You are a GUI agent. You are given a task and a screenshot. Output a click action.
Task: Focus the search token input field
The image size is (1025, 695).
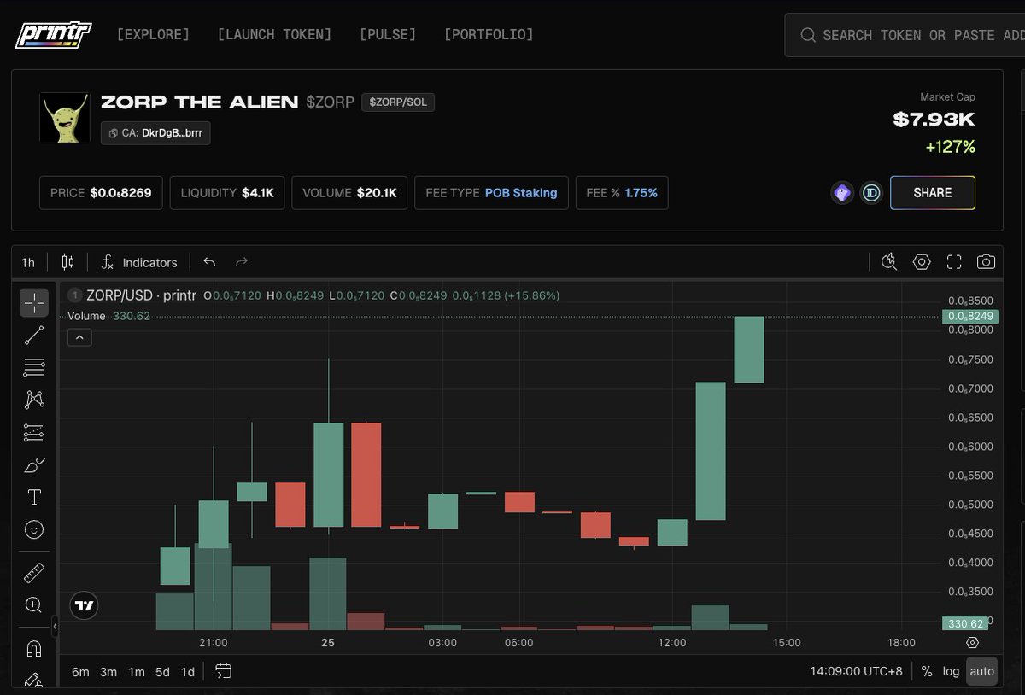(905, 35)
